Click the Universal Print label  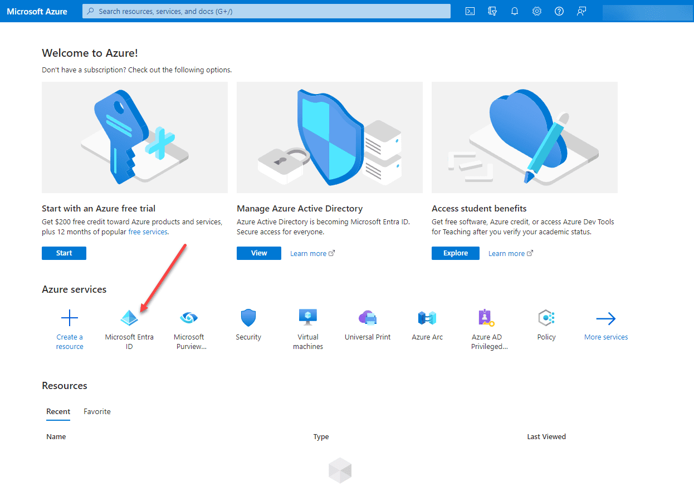[368, 337]
